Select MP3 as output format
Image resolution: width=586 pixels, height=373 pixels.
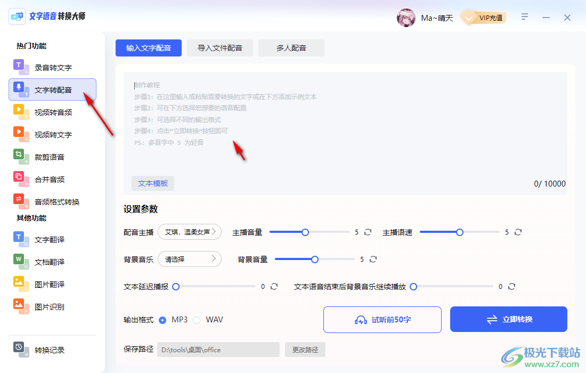pyautogui.click(x=165, y=320)
